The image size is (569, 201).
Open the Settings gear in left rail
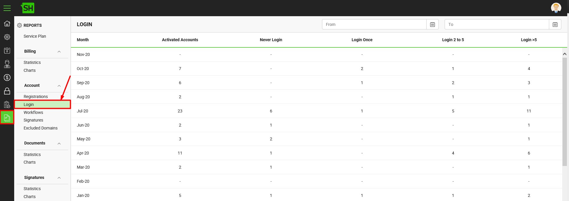click(x=7, y=37)
